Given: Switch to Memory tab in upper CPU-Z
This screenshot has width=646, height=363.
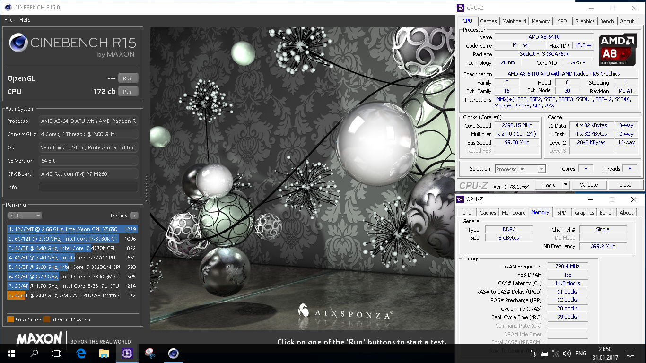Looking at the screenshot, I should pyautogui.click(x=541, y=21).
